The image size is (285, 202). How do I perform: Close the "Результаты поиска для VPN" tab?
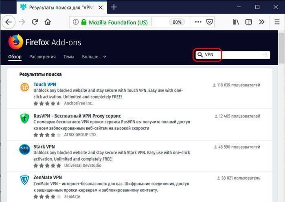[x=100, y=7]
